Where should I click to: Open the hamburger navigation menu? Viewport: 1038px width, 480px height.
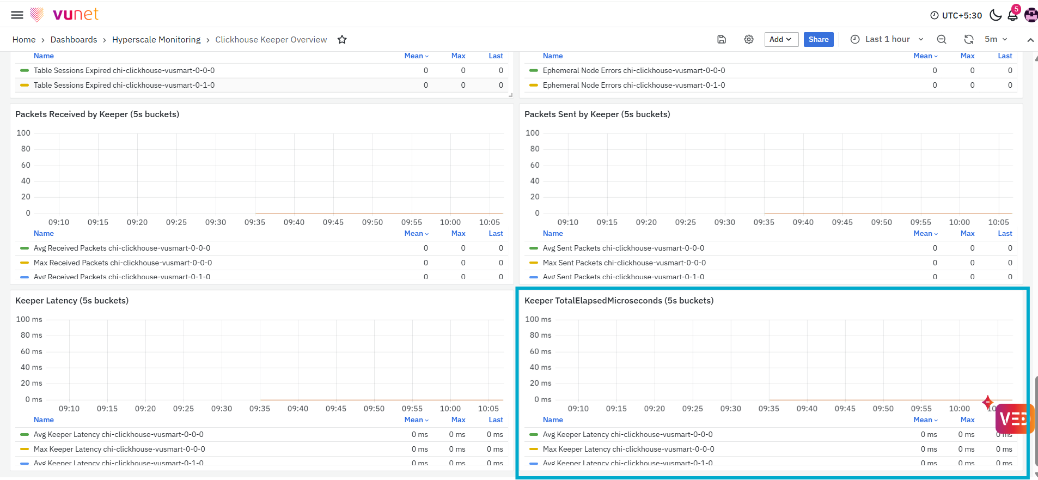click(17, 15)
